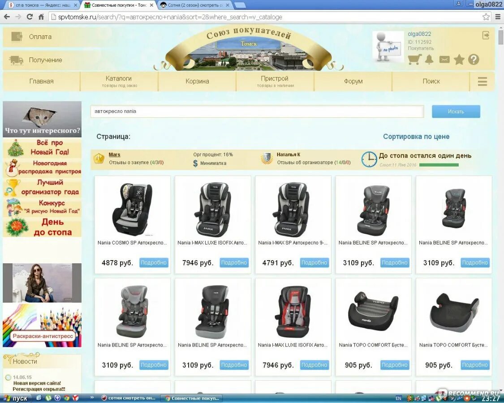Viewport: 504px width, 403px height.
Task: Click the shield badge beside Наталья К
Action: coord(267,159)
